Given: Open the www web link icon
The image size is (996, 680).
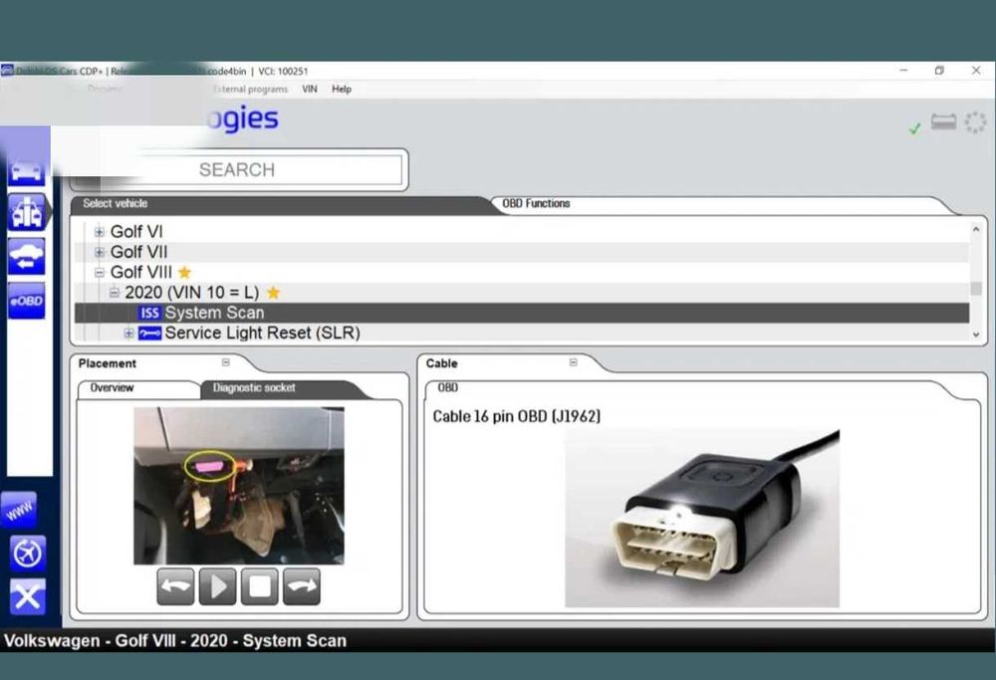Looking at the screenshot, I should click(19, 510).
